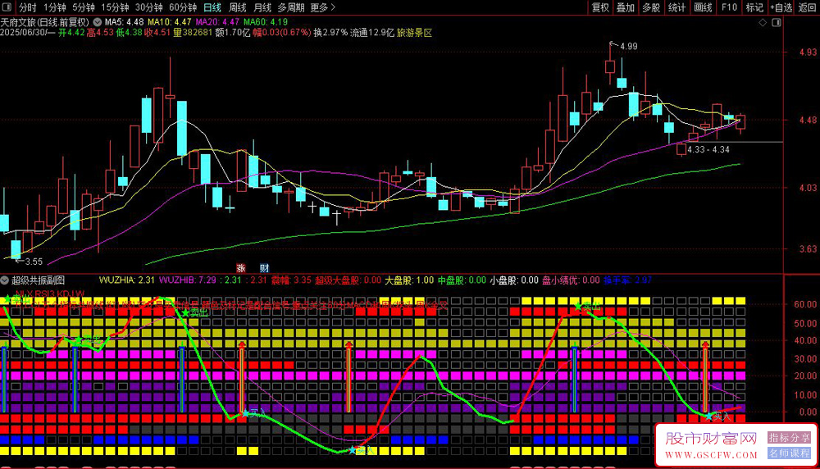The height and width of the screenshot is (469, 820).
Task: Click the WUZHIB: 7.29 value
Action: click(x=187, y=280)
